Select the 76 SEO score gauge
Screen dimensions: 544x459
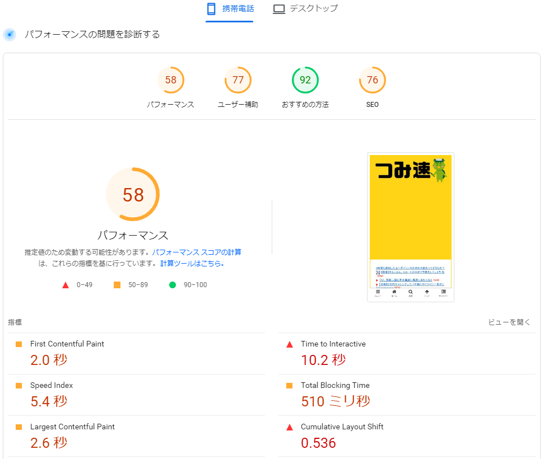click(372, 80)
